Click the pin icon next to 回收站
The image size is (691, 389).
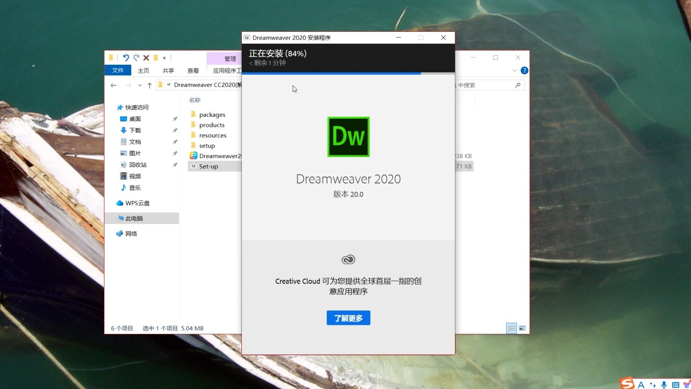pyautogui.click(x=175, y=165)
